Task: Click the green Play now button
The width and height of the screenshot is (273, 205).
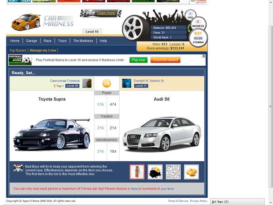Action: pyautogui.click(x=138, y=60)
